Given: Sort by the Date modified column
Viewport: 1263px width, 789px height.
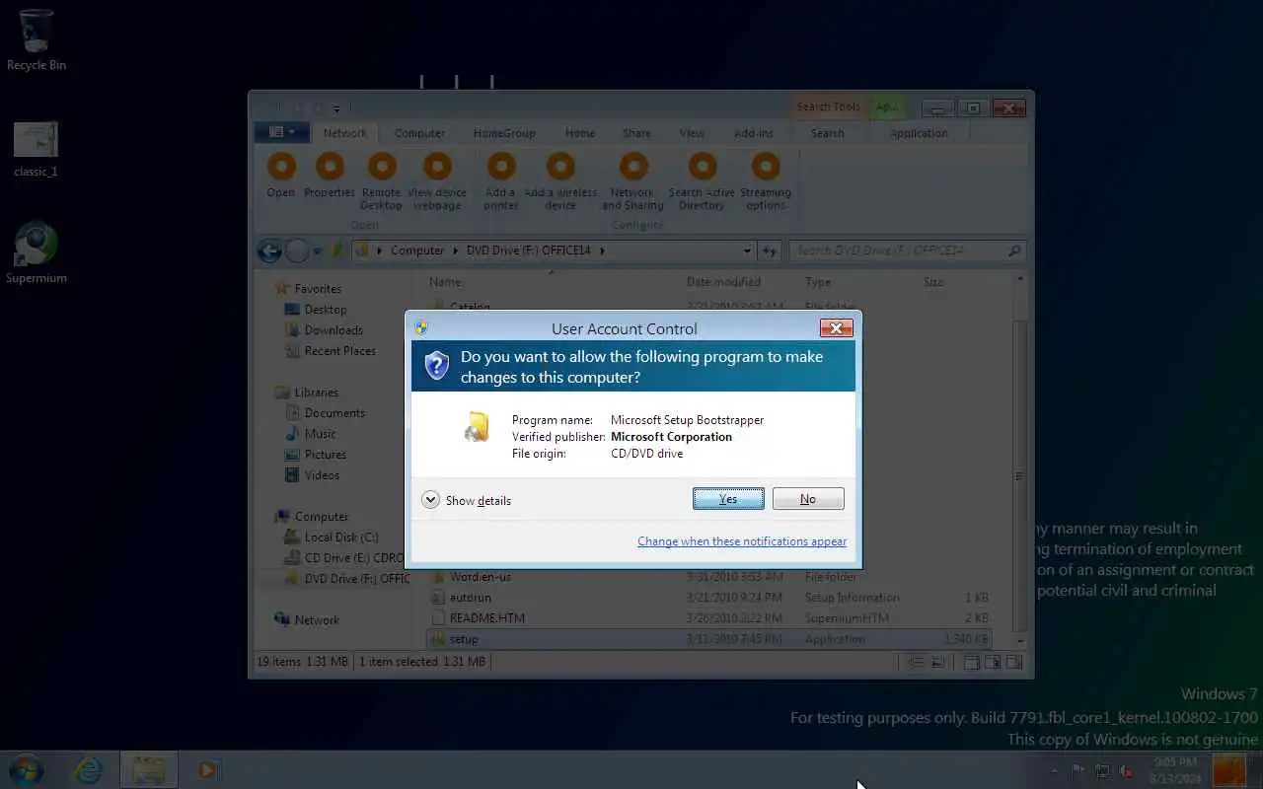Looking at the screenshot, I should 723,282.
